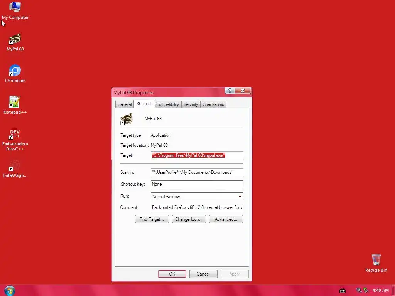Screen dimensions: 395x296
Task: Confirm the dialog with OK
Action: (x=172, y=274)
